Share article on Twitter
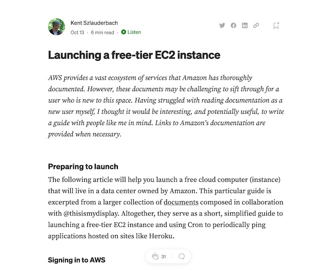The image size is (325, 269). point(222,26)
